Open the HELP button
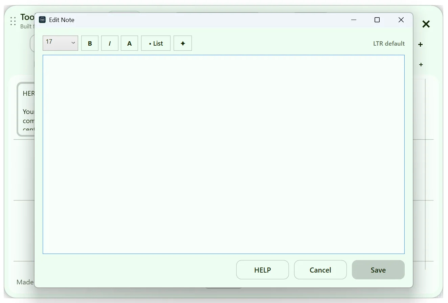 click(x=263, y=270)
